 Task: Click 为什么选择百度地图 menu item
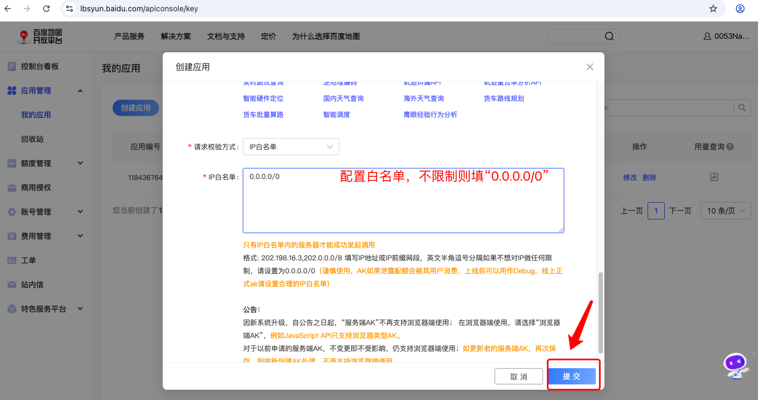[326, 36]
